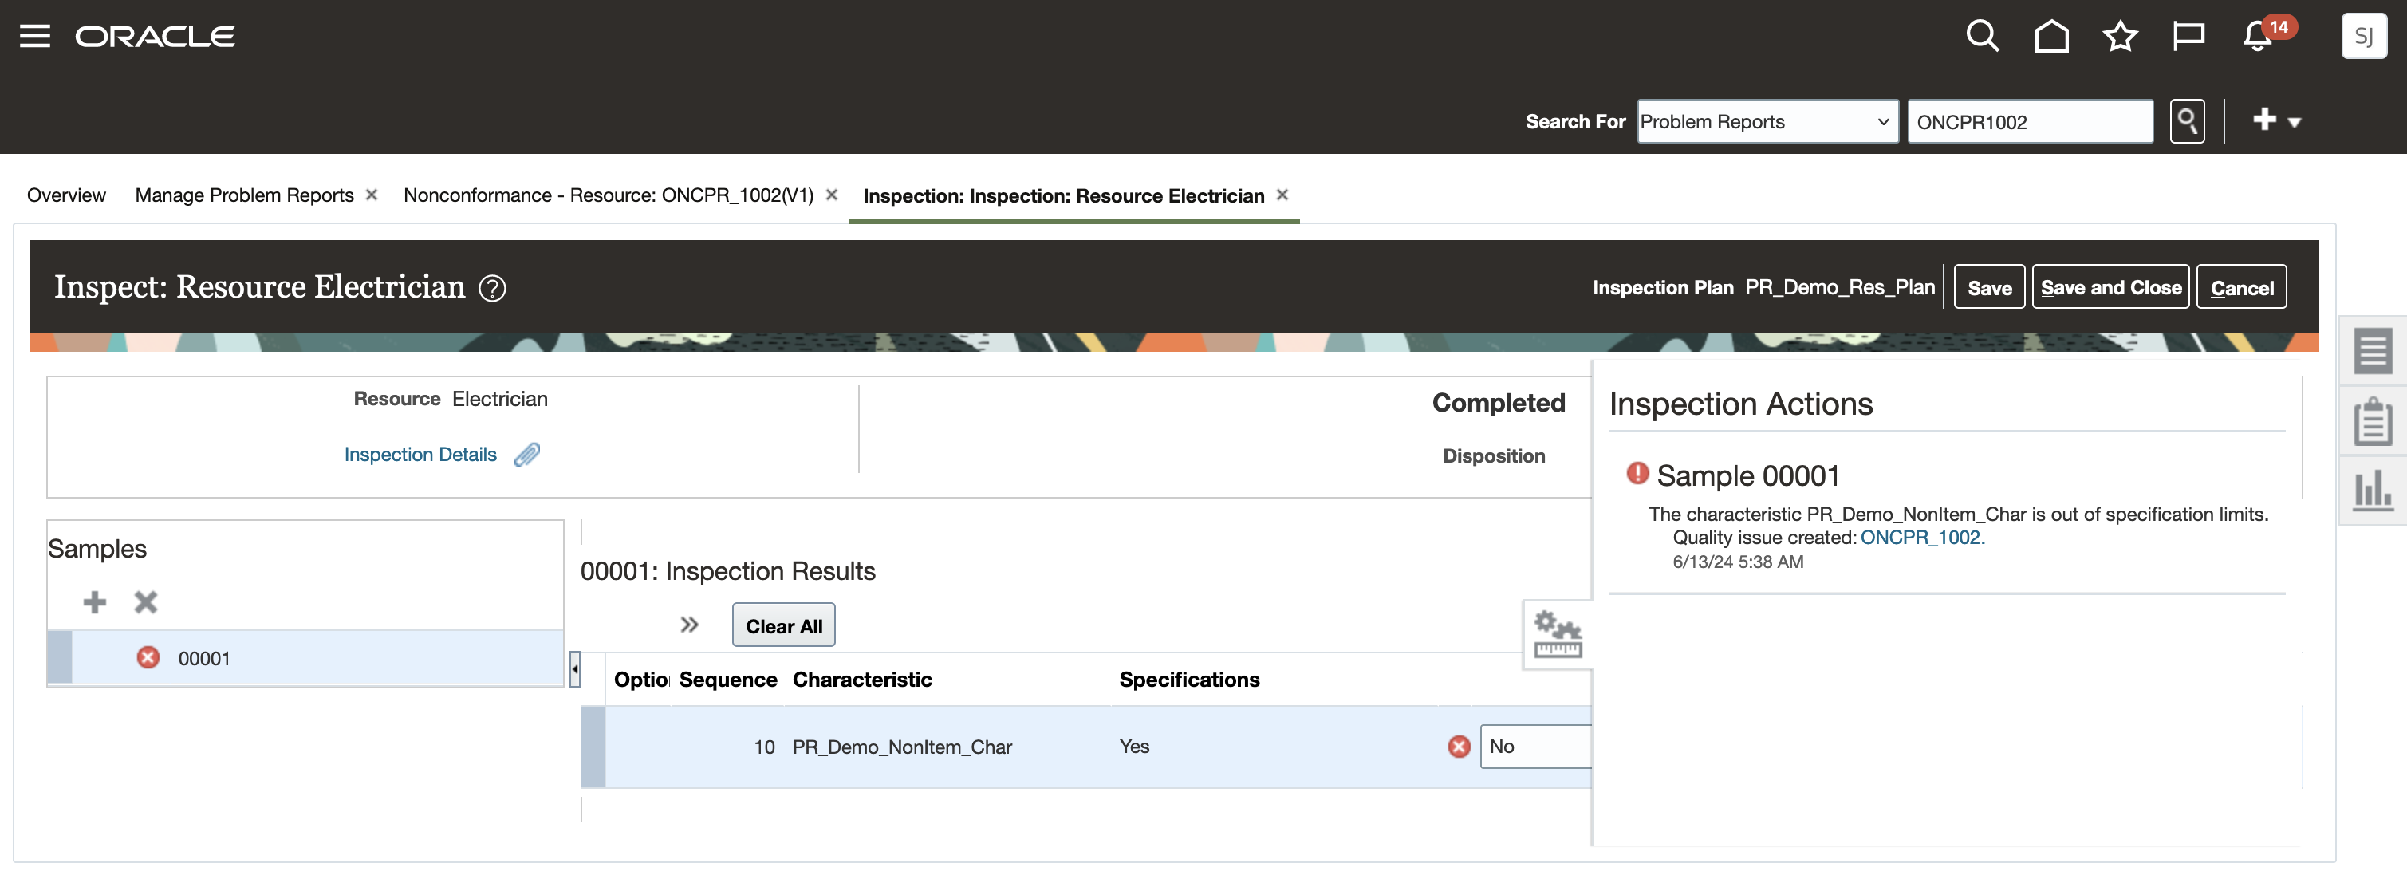Open the Watchlist flag icon
This screenshot has width=2407, height=895.
[x=2188, y=37]
